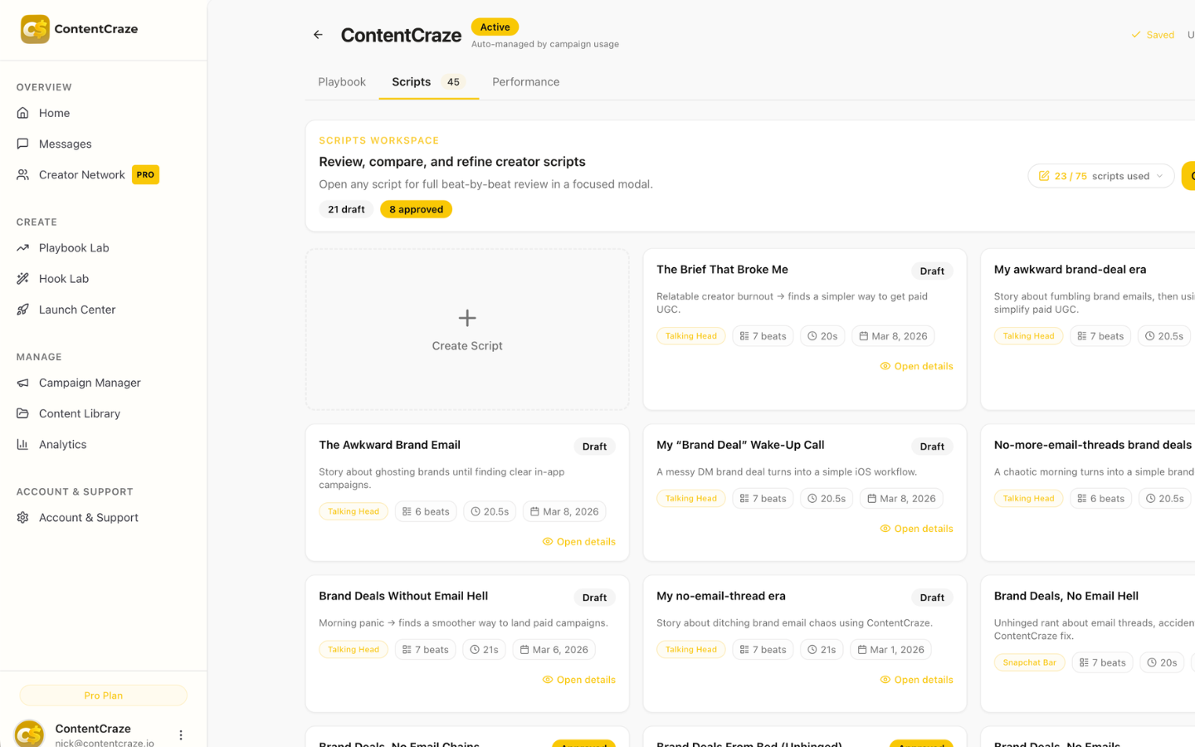Switch to the Playbook tab
Screen dimensions: 1195x747
[342, 82]
